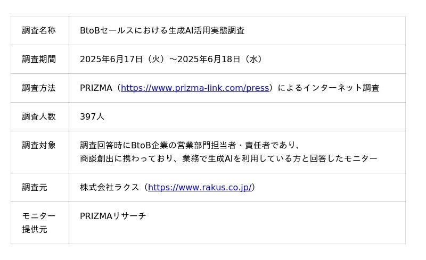Click the 調査人数 row label
The image size is (426, 260).
tap(39, 116)
